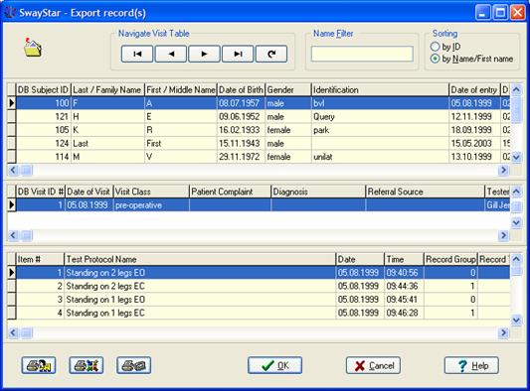This screenshot has height=391, width=530.
Task: Click the Test Protocol Name column header
Action: (200, 259)
